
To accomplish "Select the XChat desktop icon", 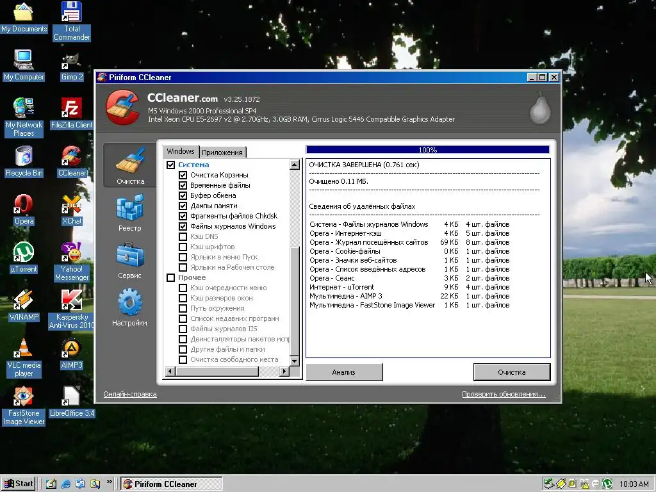I will tap(72, 209).
